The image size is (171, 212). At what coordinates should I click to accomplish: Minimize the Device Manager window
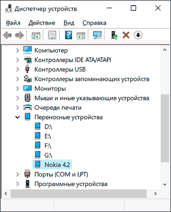(109, 8)
